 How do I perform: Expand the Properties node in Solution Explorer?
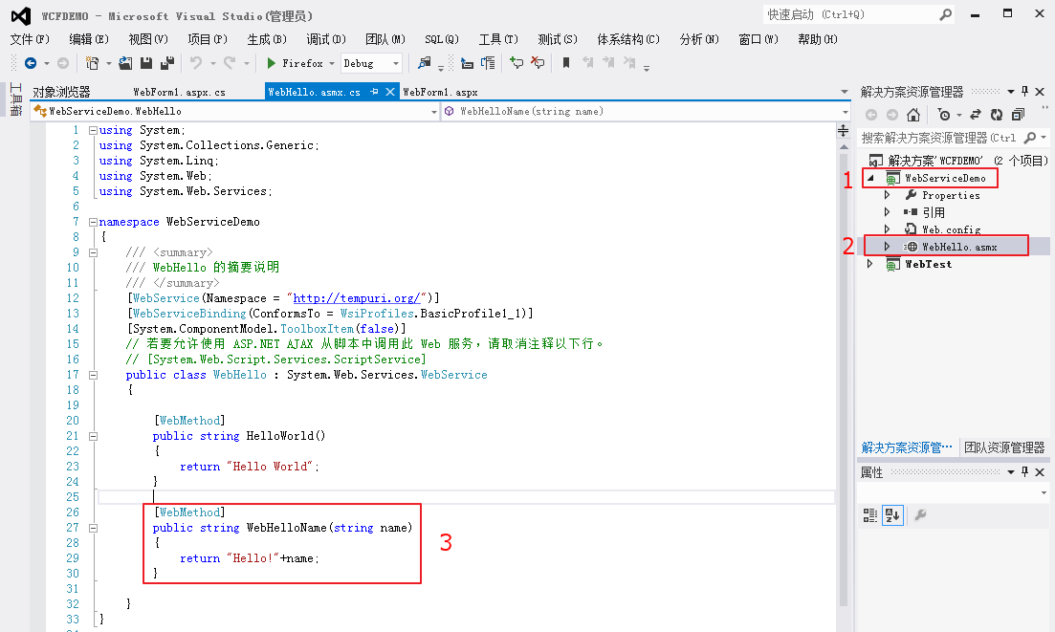887,195
